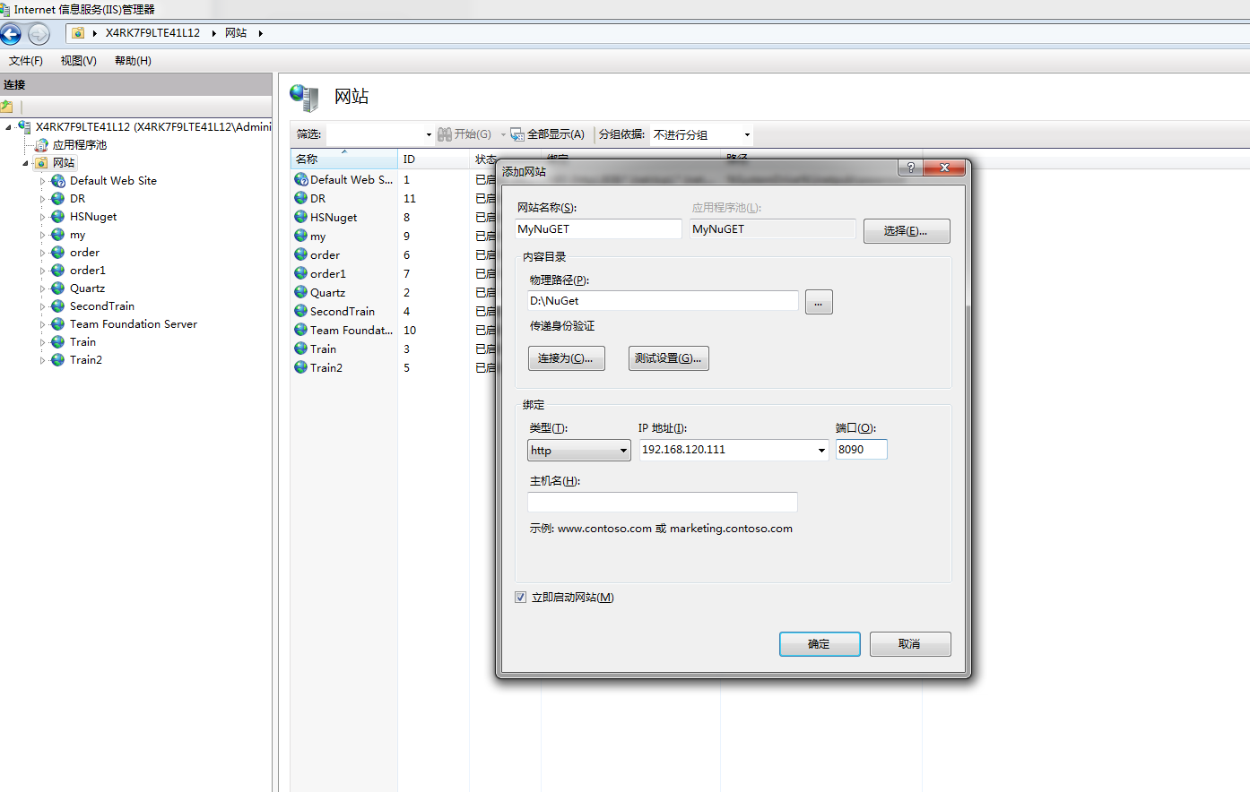Select Train in the Connections tree
This screenshot has height=792, width=1250.
(x=82, y=342)
